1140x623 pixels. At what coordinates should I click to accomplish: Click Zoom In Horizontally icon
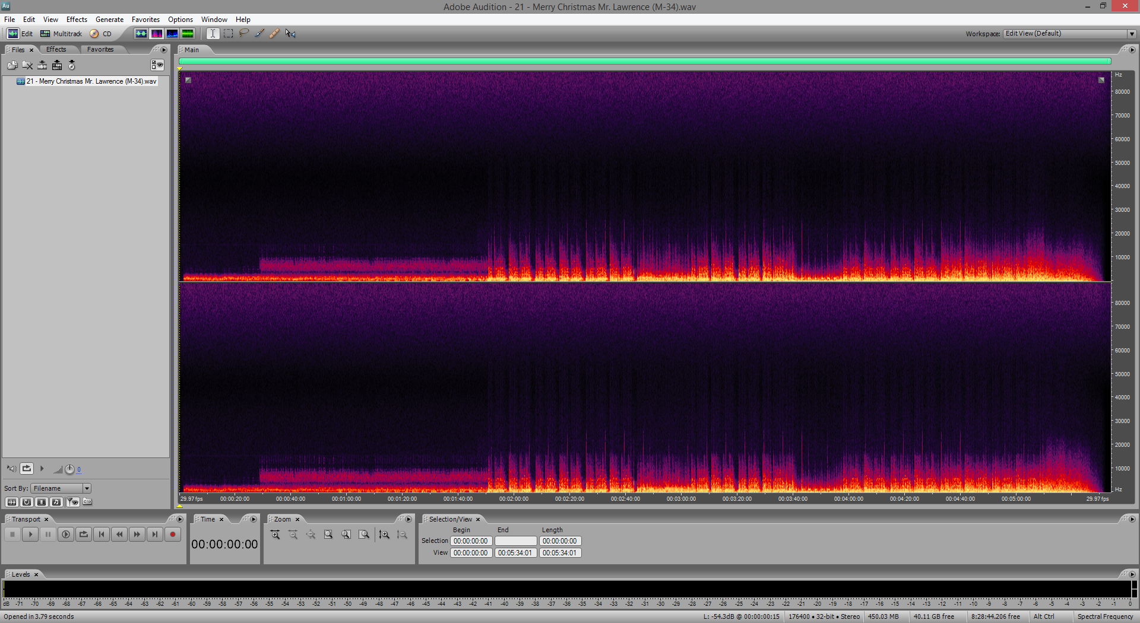click(x=275, y=535)
